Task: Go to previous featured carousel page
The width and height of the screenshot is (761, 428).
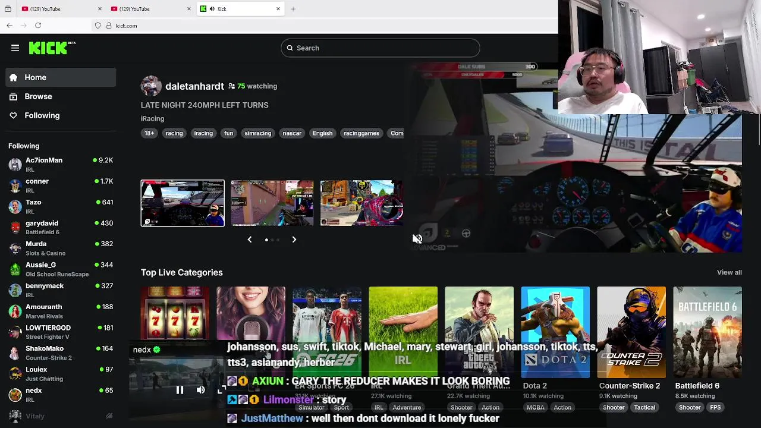Action: 250,240
